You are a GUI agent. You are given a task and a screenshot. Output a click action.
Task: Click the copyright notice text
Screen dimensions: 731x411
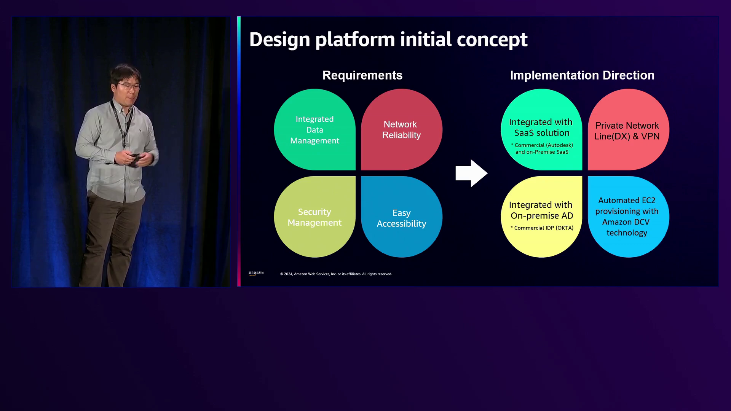pos(336,274)
